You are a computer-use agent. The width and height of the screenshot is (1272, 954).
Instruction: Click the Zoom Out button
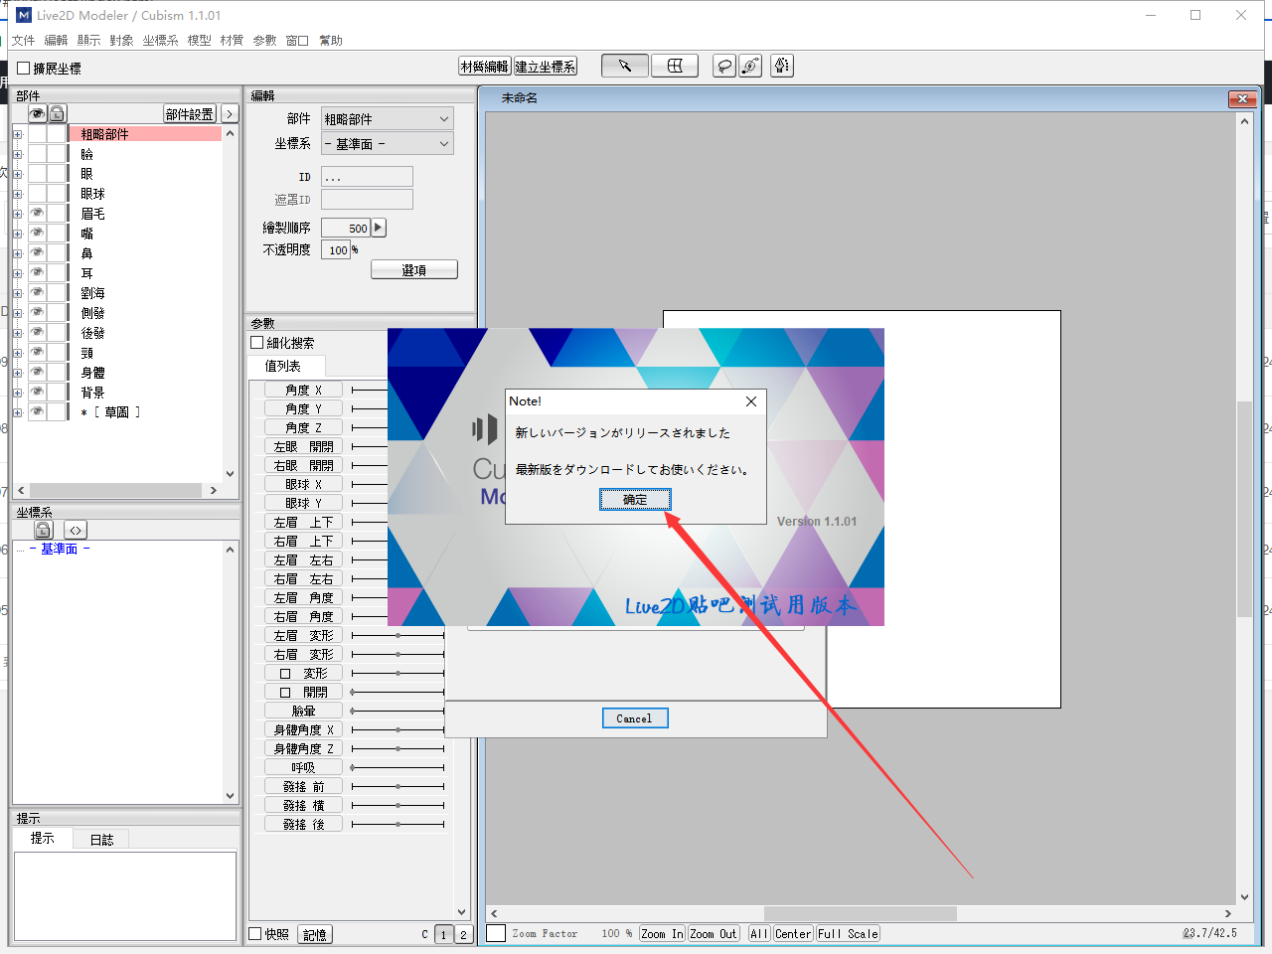(x=714, y=934)
